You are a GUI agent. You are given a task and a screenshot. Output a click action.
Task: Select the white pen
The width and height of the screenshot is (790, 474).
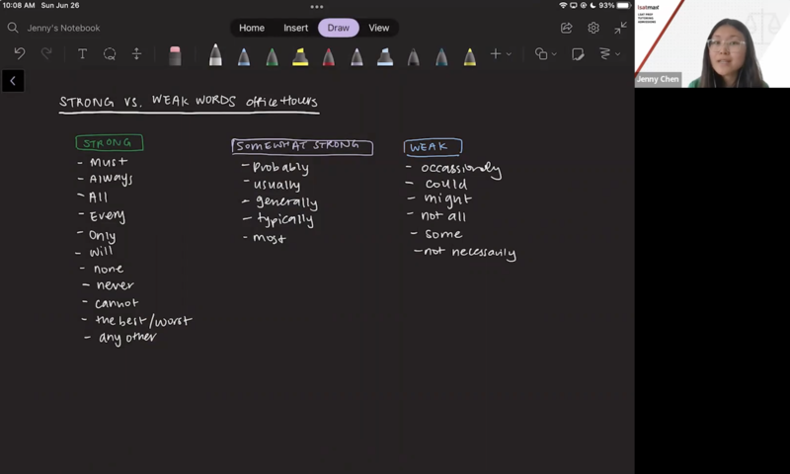tap(215, 55)
